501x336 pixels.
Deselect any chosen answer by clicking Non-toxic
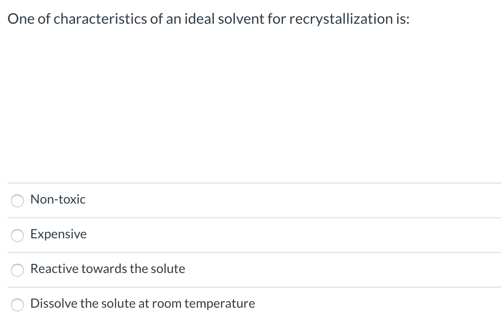[x=17, y=200]
